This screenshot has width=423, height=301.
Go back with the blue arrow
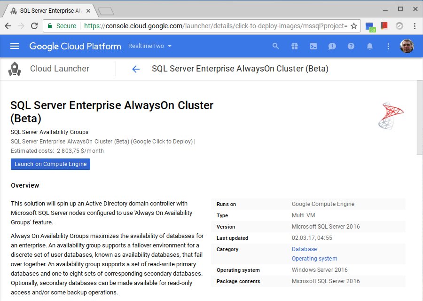pyautogui.click(x=136, y=69)
